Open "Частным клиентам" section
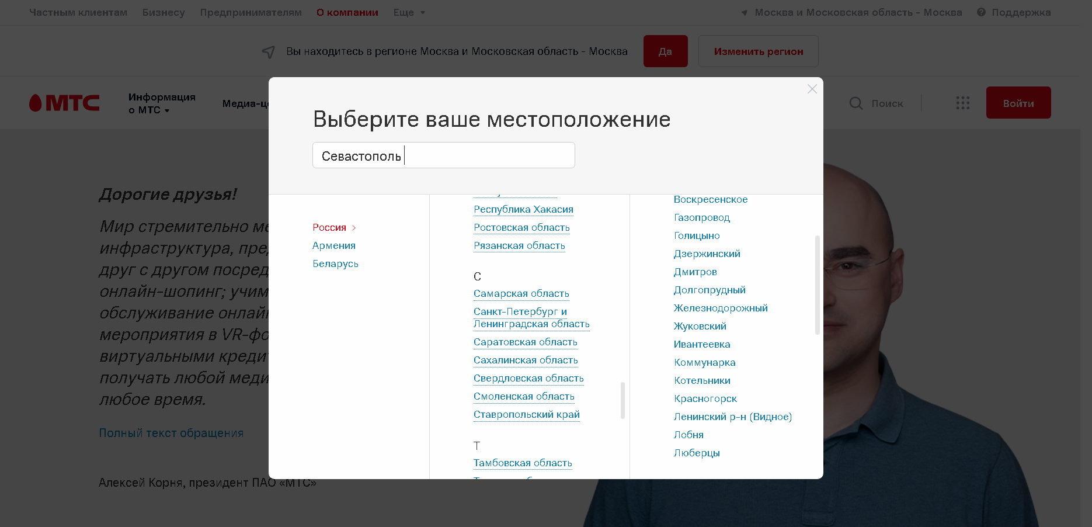 (x=78, y=12)
